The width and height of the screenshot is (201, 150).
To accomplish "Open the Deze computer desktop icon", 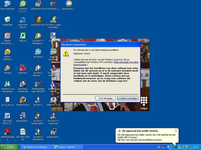I will [x=8, y=5].
